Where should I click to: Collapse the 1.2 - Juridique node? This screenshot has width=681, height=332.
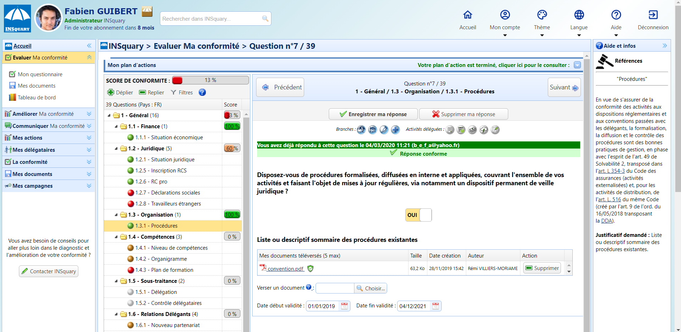pos(116,149)
